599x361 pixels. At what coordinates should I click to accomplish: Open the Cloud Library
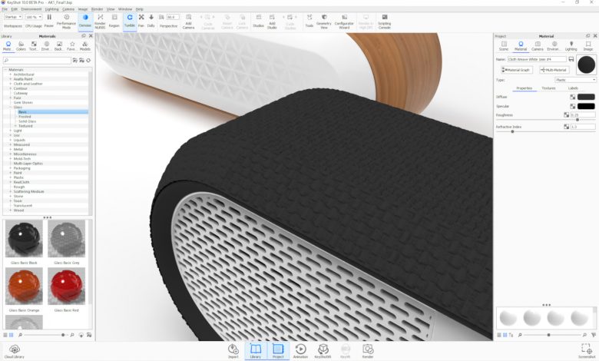(x=13, y=350)
